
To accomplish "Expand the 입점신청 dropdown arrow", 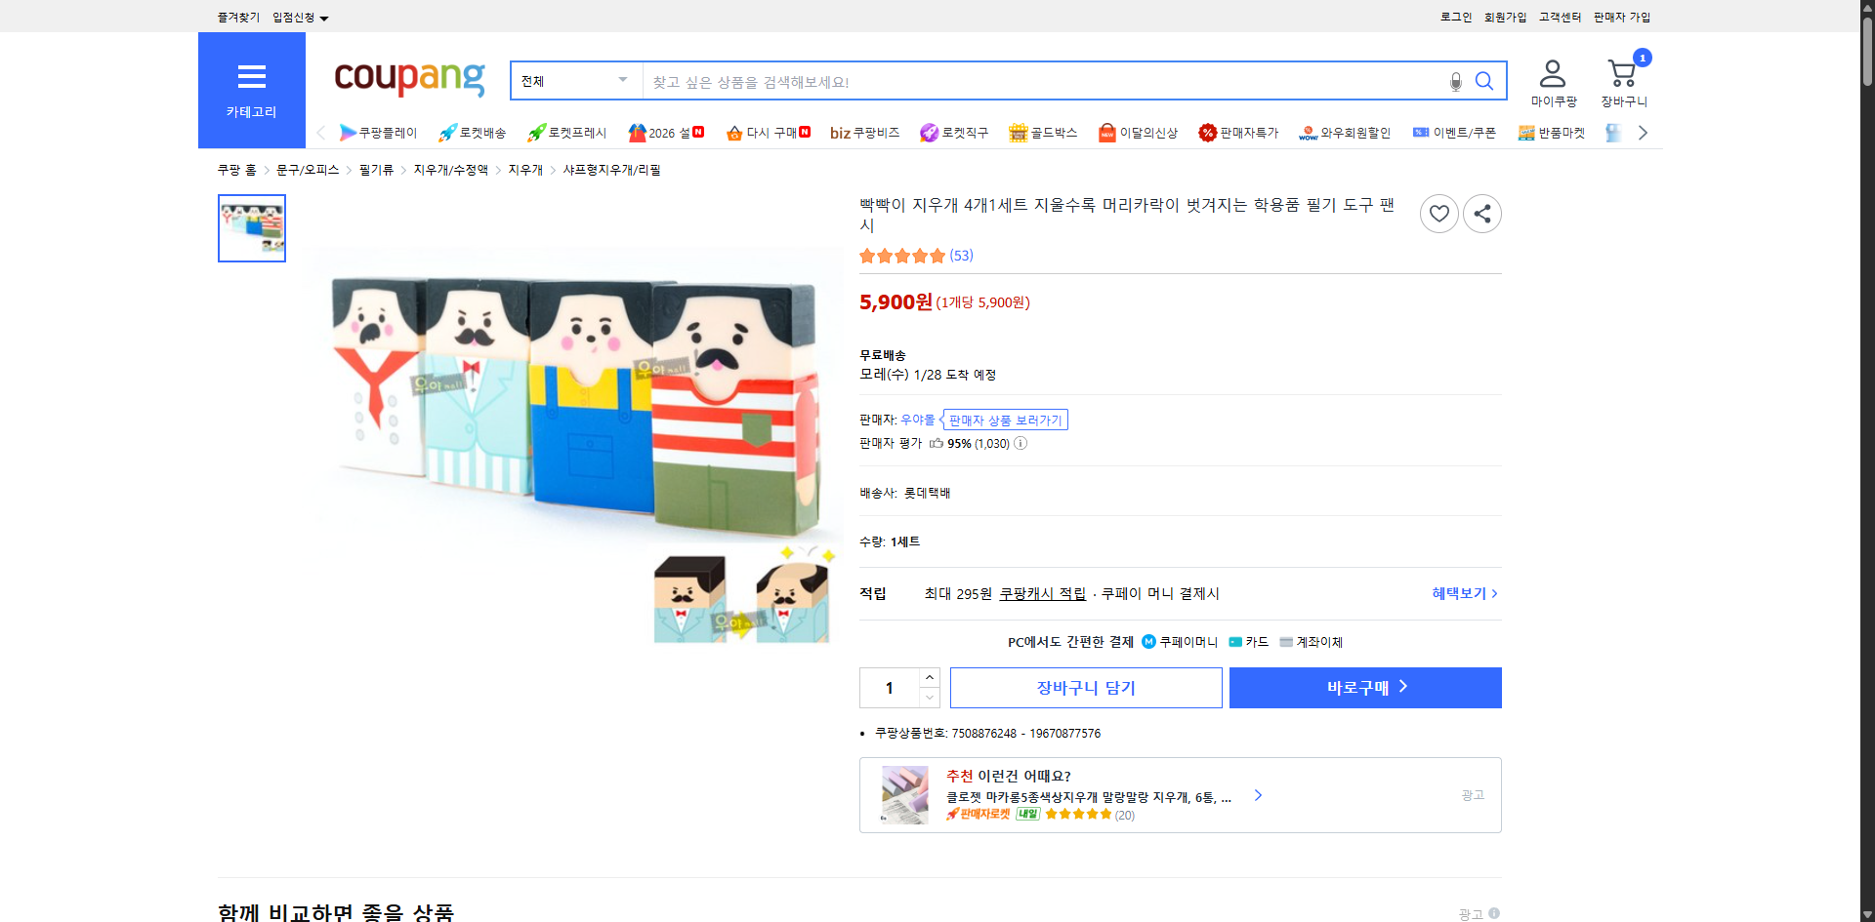I will tap(325, 18).
